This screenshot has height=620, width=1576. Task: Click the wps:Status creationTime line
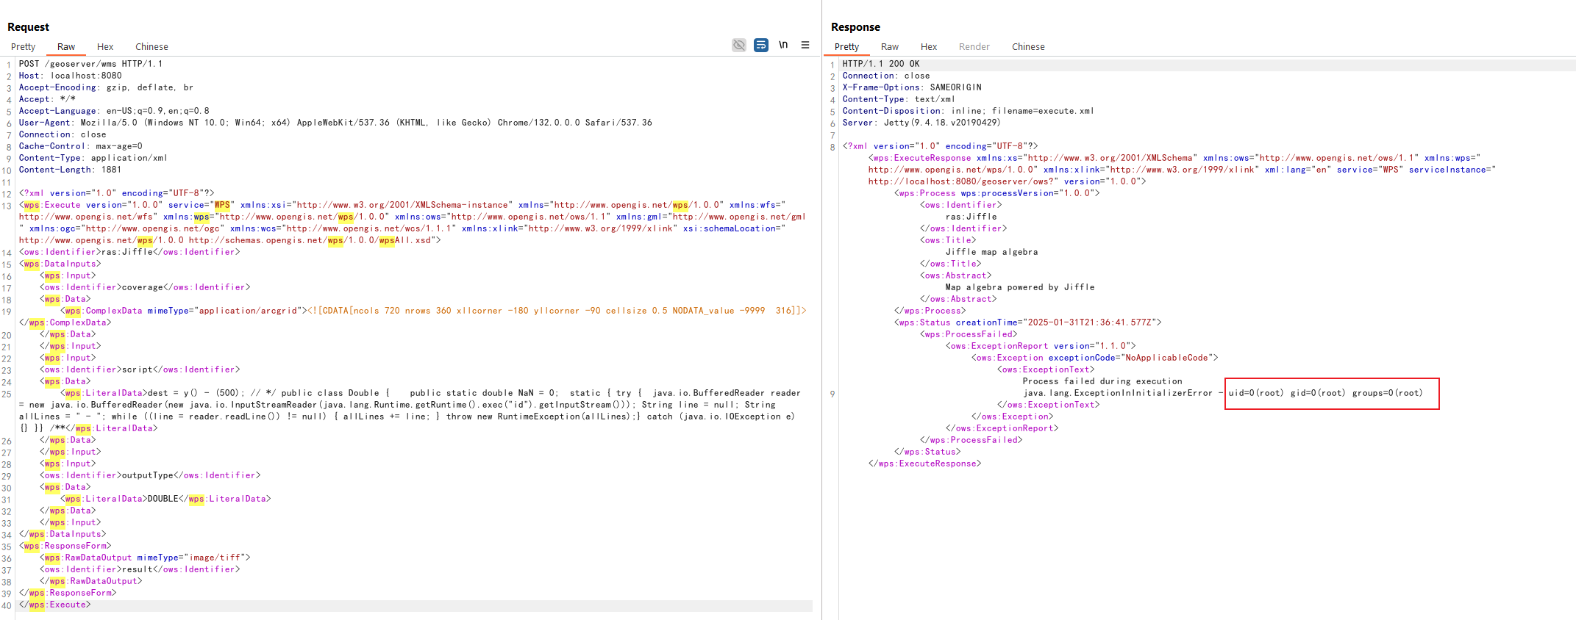[x=1028, y=322]
